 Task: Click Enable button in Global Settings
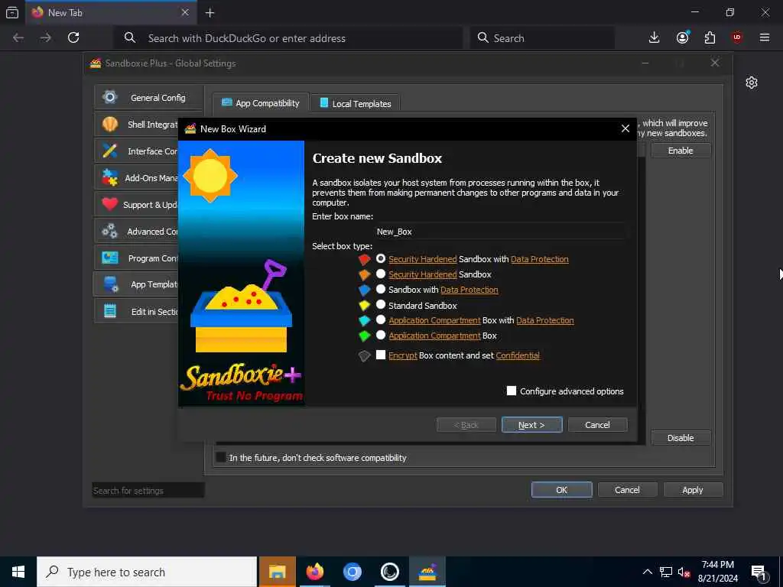pyautogui.click(x=681, y=151)
